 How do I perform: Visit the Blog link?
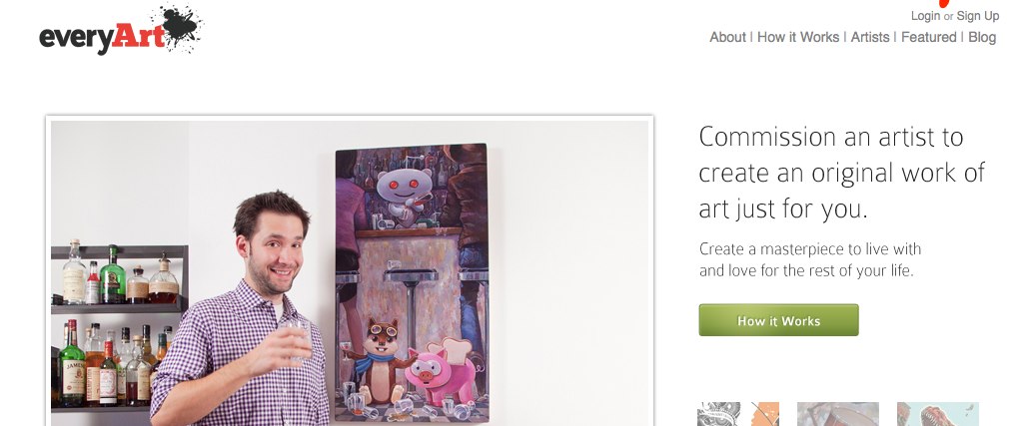point(982,37)
